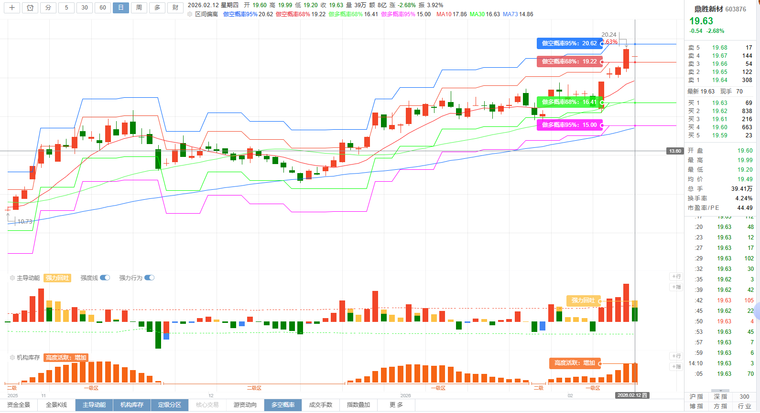The image size is (760, 413).
Task: Open the 资金全景 tab
Action: click(19, 405)
